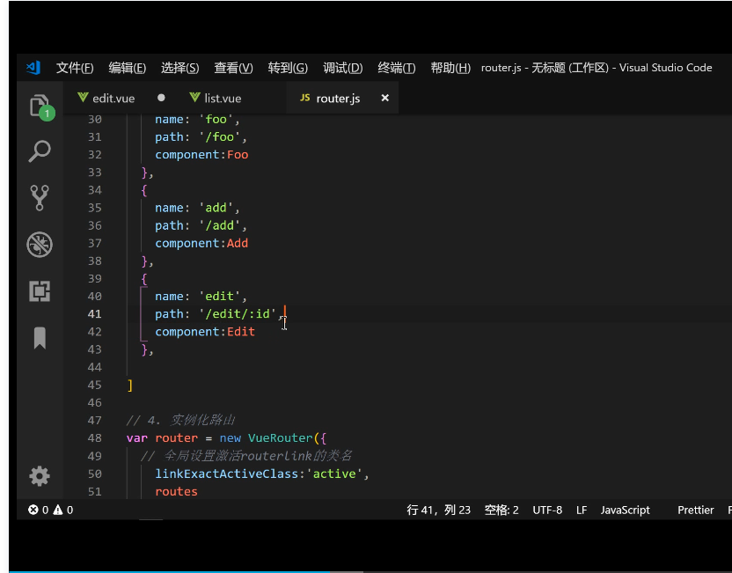This screenshot has width=732, height=573.
Task: Click linkExactActiveClass property on line 50
Action: coord(226,474)
